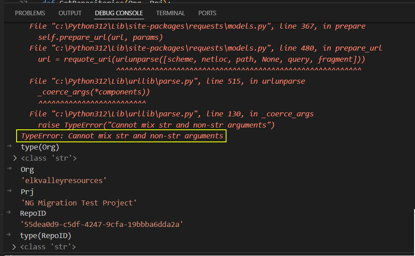Open the PORTS tab
415x256 pixels.
pyautogui.click(x=207, y=13)
